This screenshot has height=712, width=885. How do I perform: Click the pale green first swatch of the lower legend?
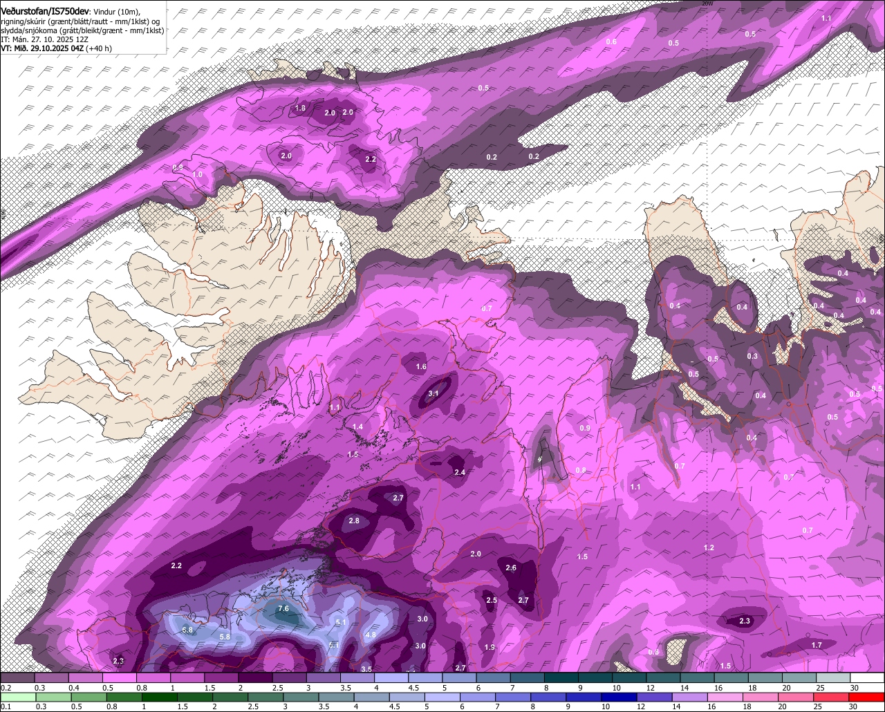17,697
